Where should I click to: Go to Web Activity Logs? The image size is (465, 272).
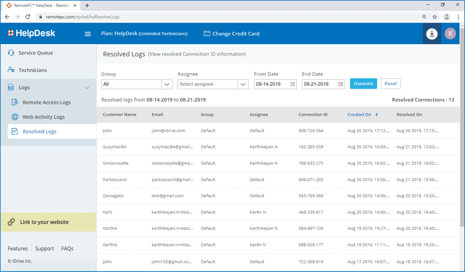44,117
